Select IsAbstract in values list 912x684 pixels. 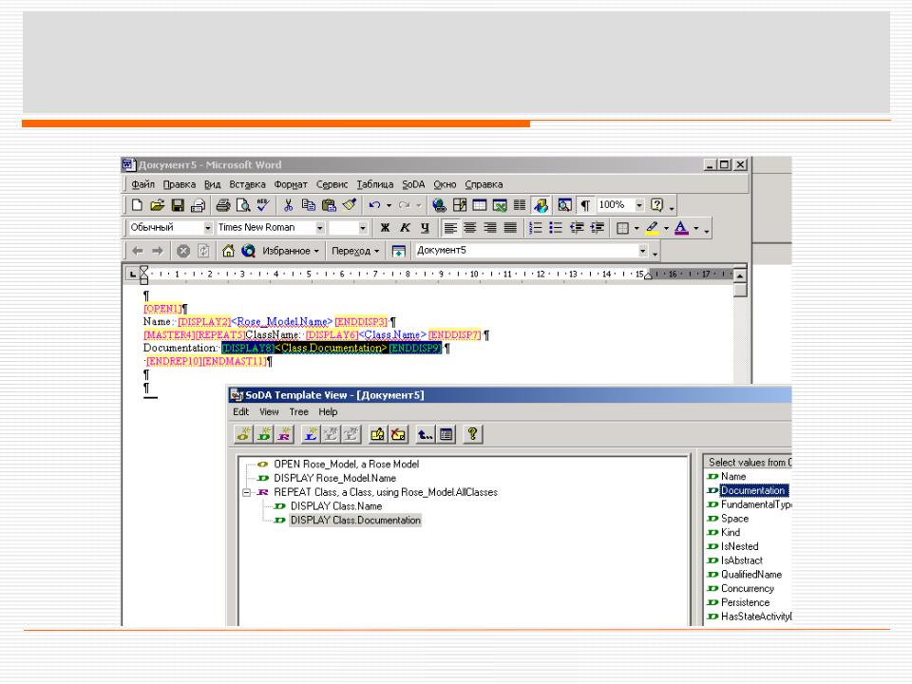click(742, 560)
